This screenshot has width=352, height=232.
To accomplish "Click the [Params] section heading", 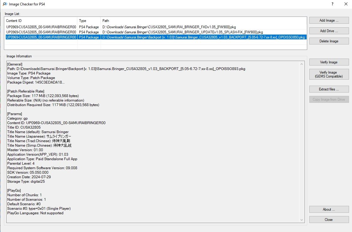I will point(15,114).
